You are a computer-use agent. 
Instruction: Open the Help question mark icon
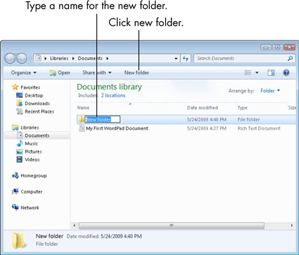click(286, 73)
